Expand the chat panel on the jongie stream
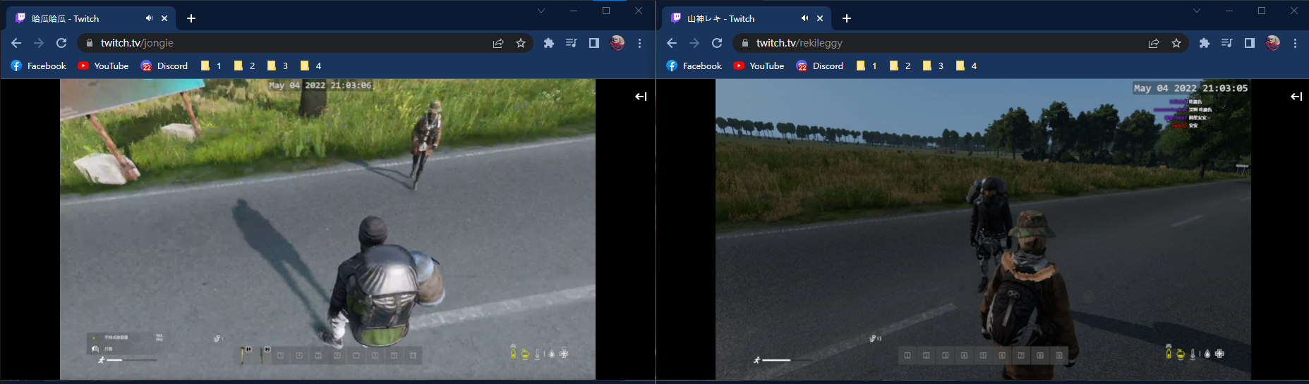This screenshot has height=384, width=1309. (641, 97)
